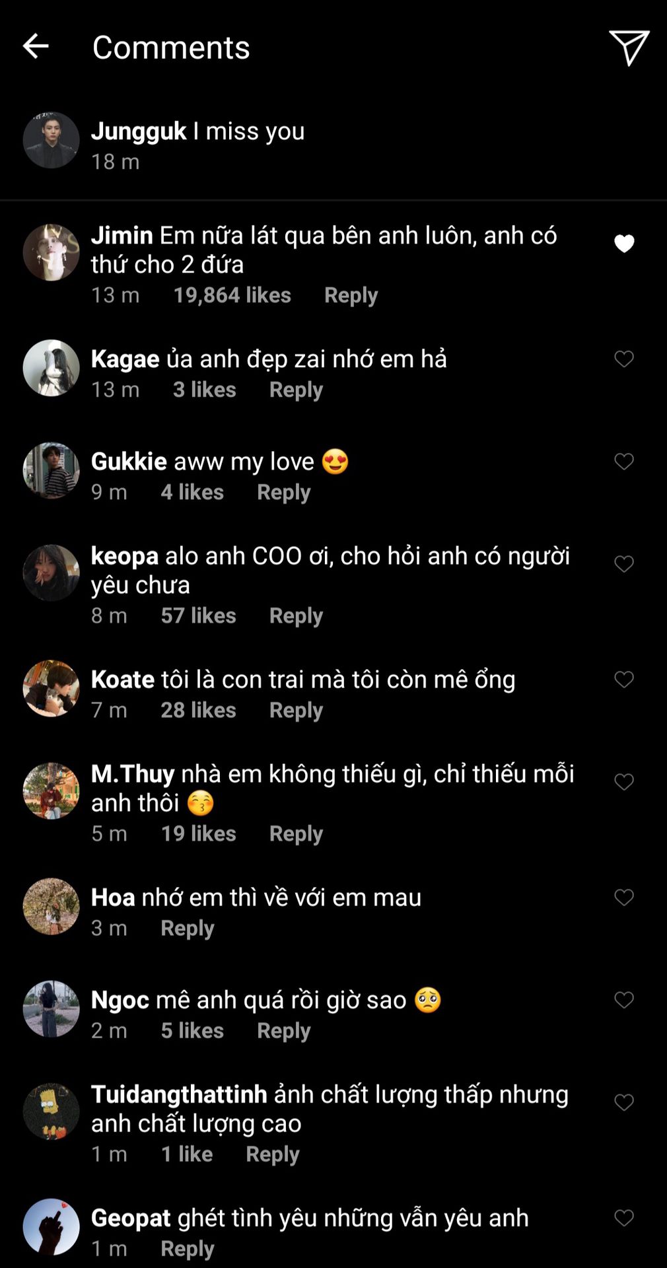Open Geopat's avatar thumbnail

click(x=52, y=1226)
